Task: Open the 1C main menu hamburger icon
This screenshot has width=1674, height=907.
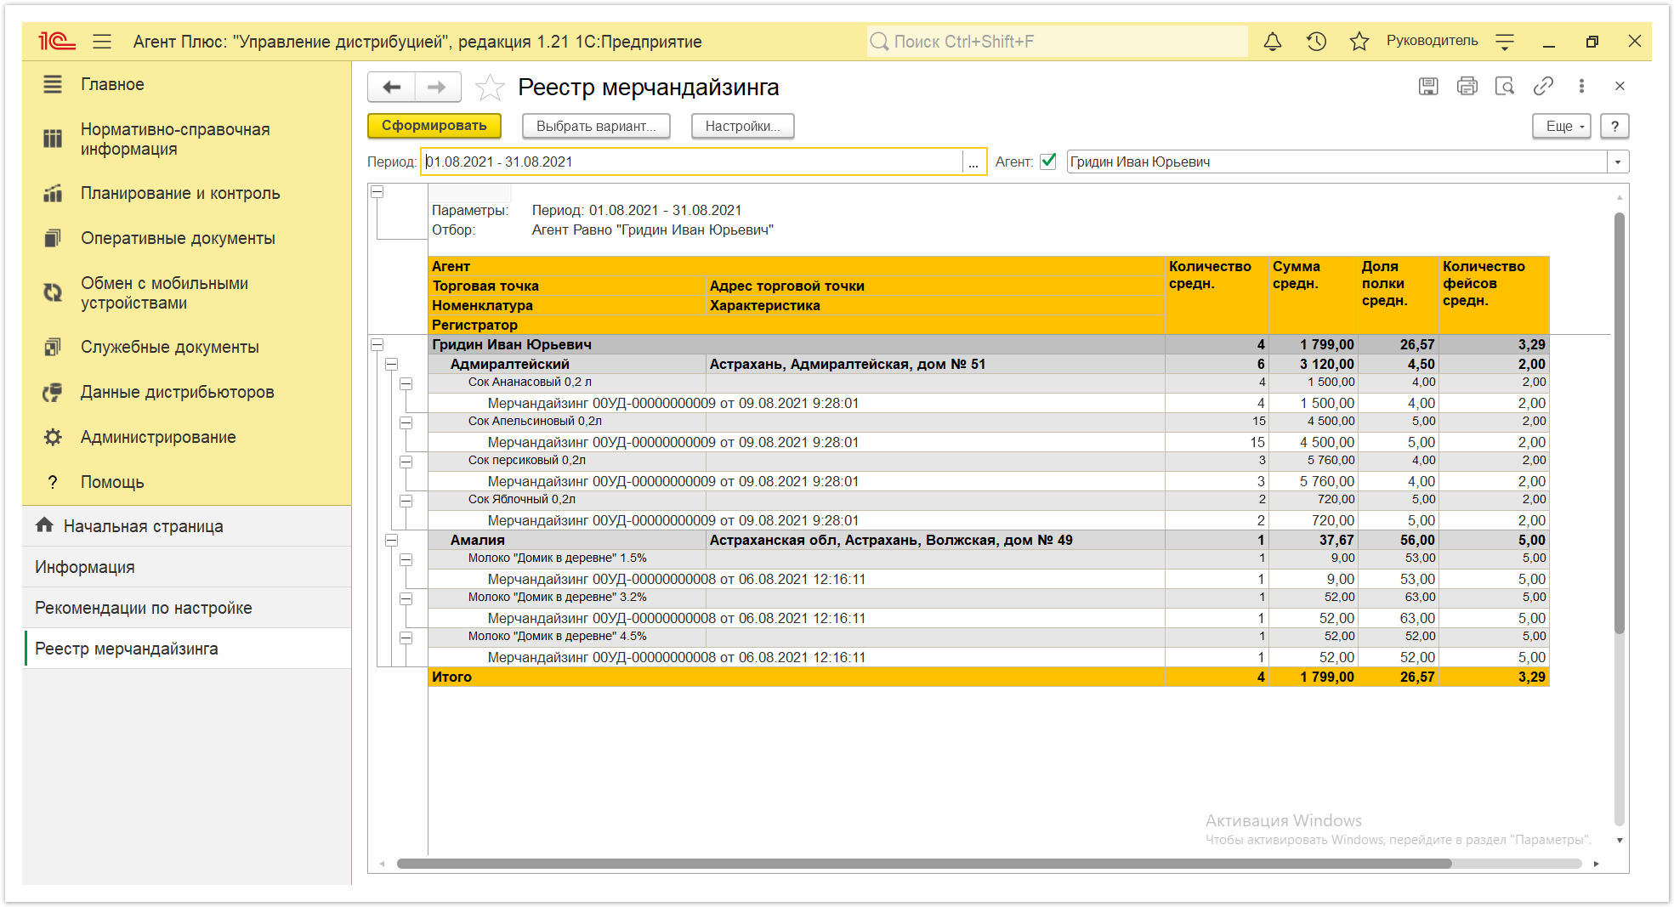Action: (x=102, y=41)
